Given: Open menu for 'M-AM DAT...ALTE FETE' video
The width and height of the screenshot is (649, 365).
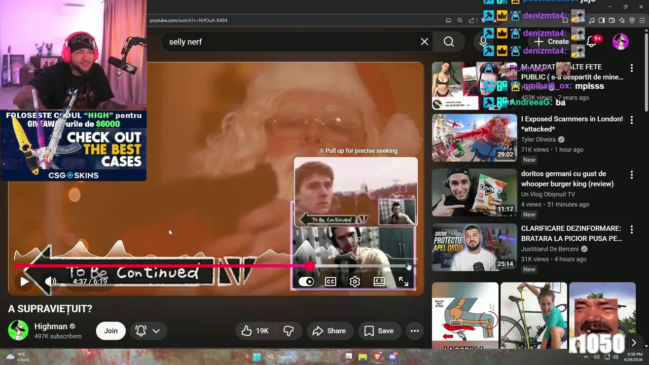Looking at the screenshot, I should (632, 68).
